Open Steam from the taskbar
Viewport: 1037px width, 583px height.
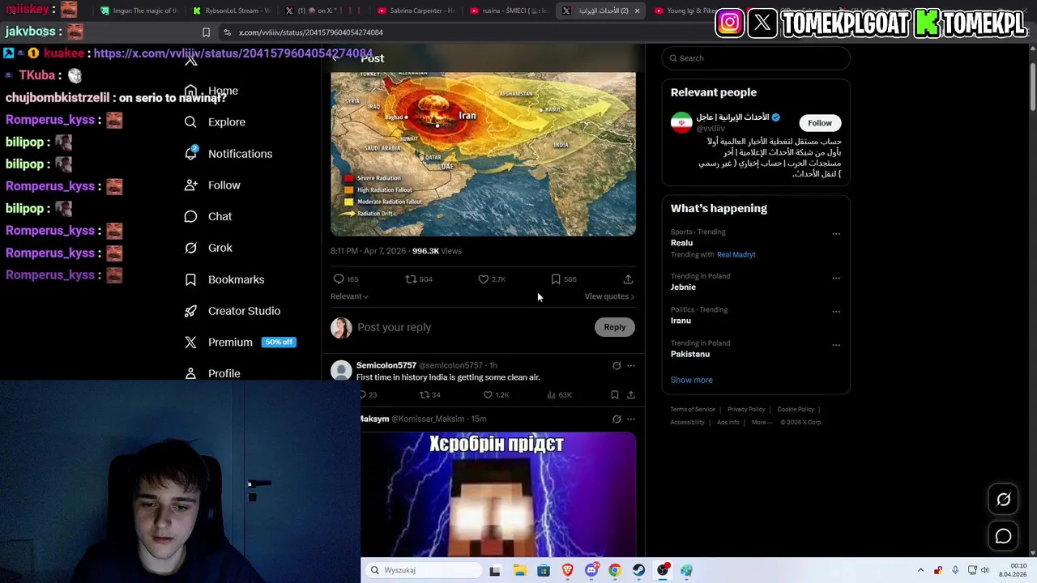point(639,570)
